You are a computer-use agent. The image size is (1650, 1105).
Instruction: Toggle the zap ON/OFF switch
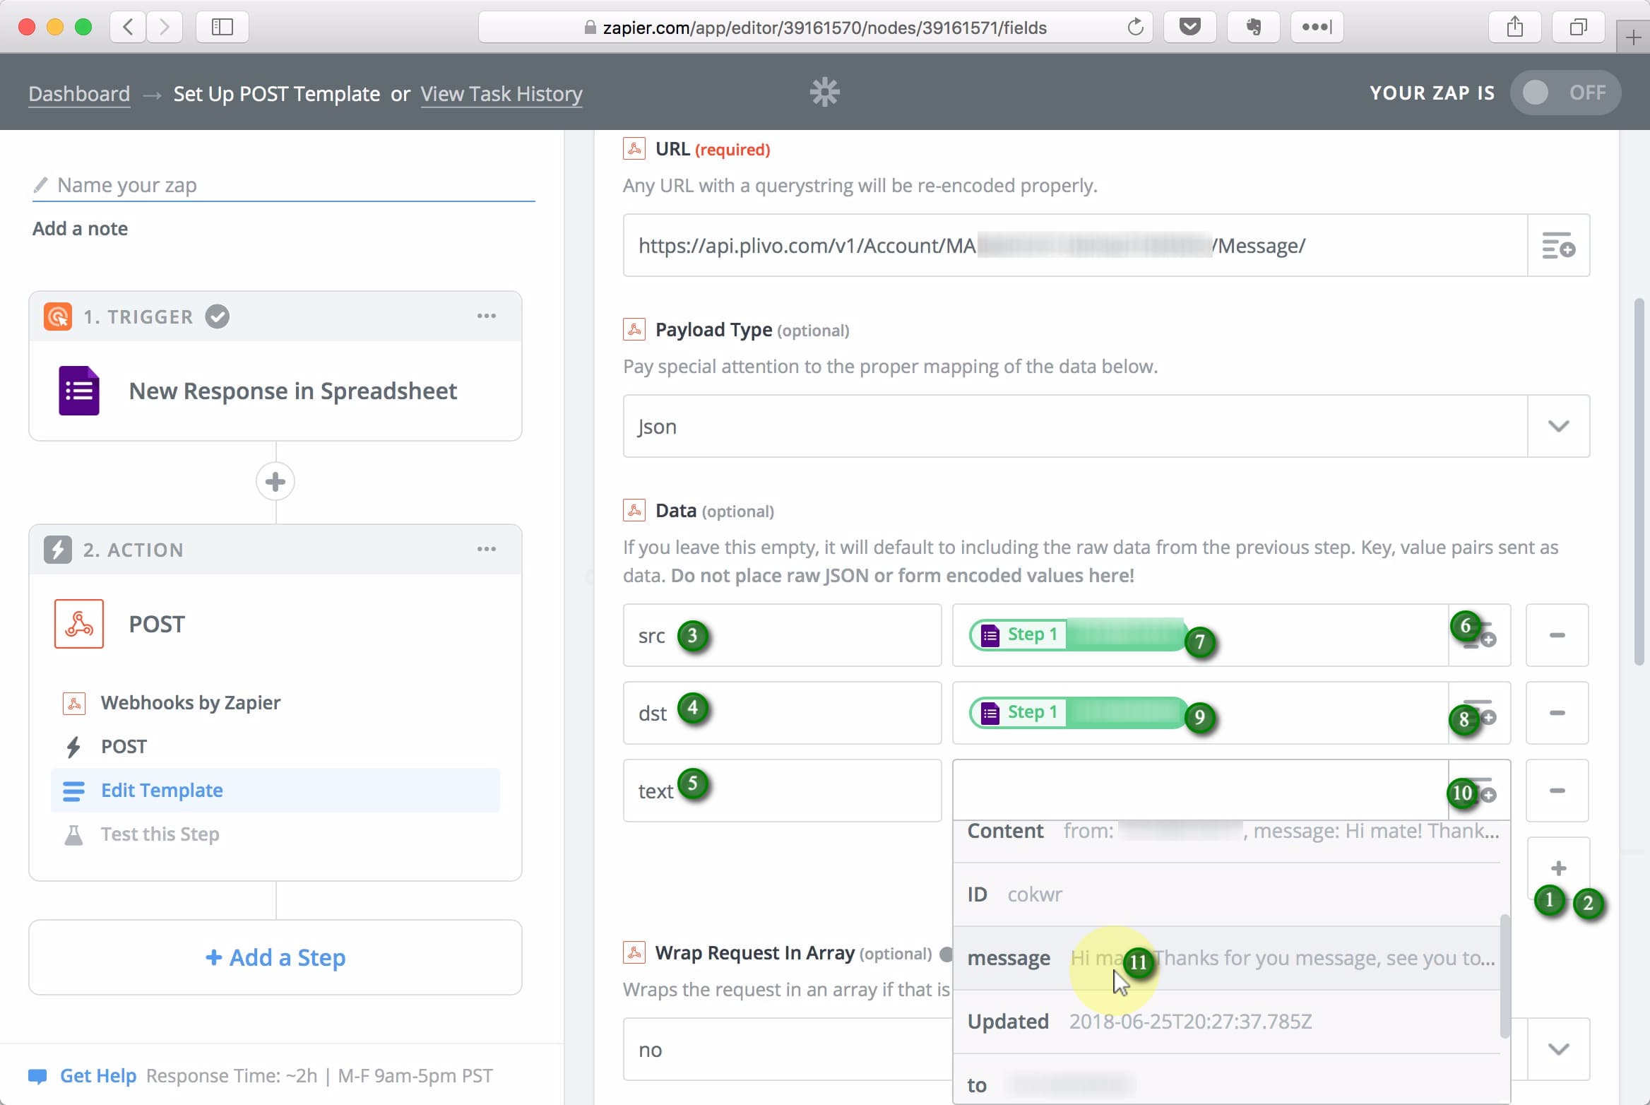(x=1565, y=93)
